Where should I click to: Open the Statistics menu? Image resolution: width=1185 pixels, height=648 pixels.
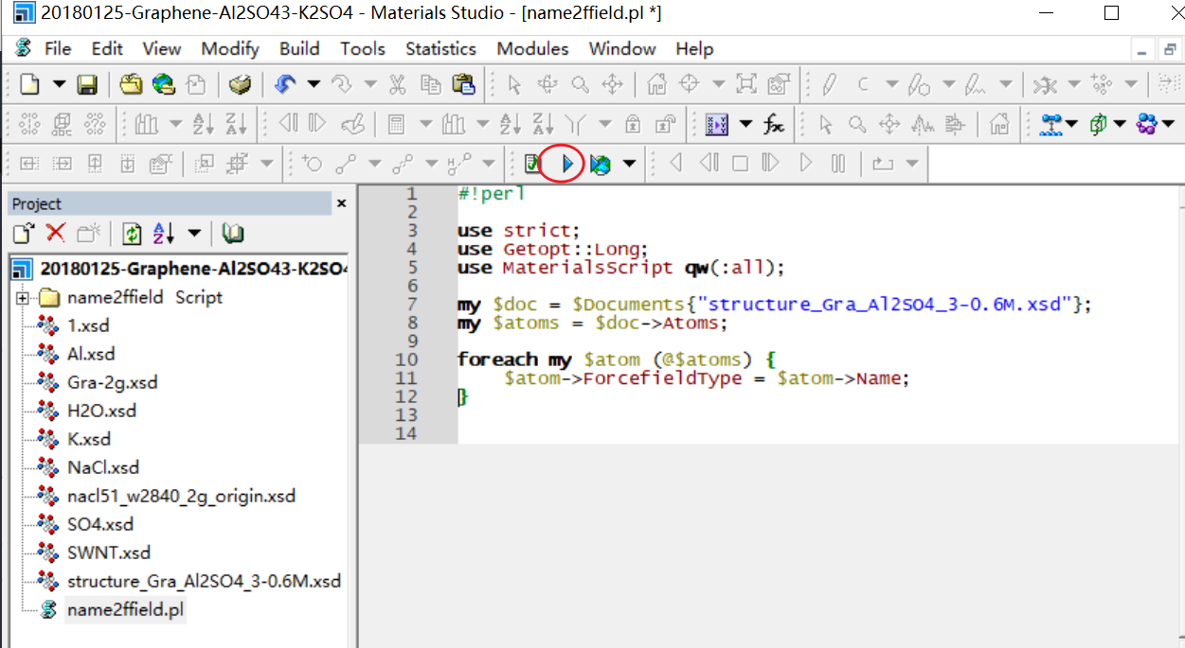[440, 49]
